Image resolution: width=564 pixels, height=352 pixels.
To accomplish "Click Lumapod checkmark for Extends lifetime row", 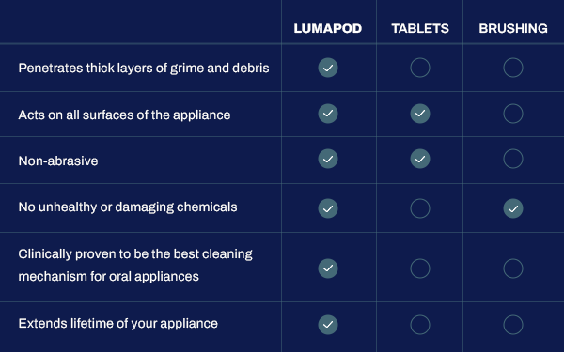I will point(328,325).
